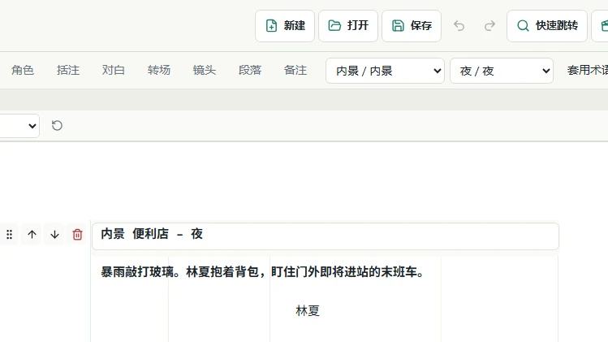Move the scene heading block up
Screen dimensions: 608x342
[32, 234]
